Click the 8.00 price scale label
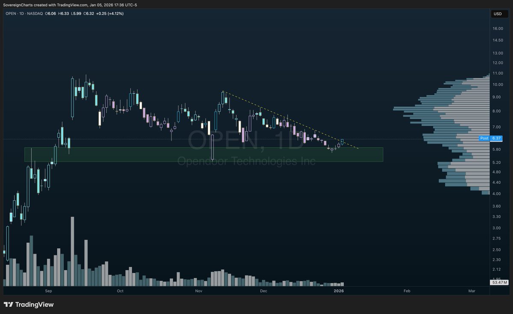 (497, 111)
